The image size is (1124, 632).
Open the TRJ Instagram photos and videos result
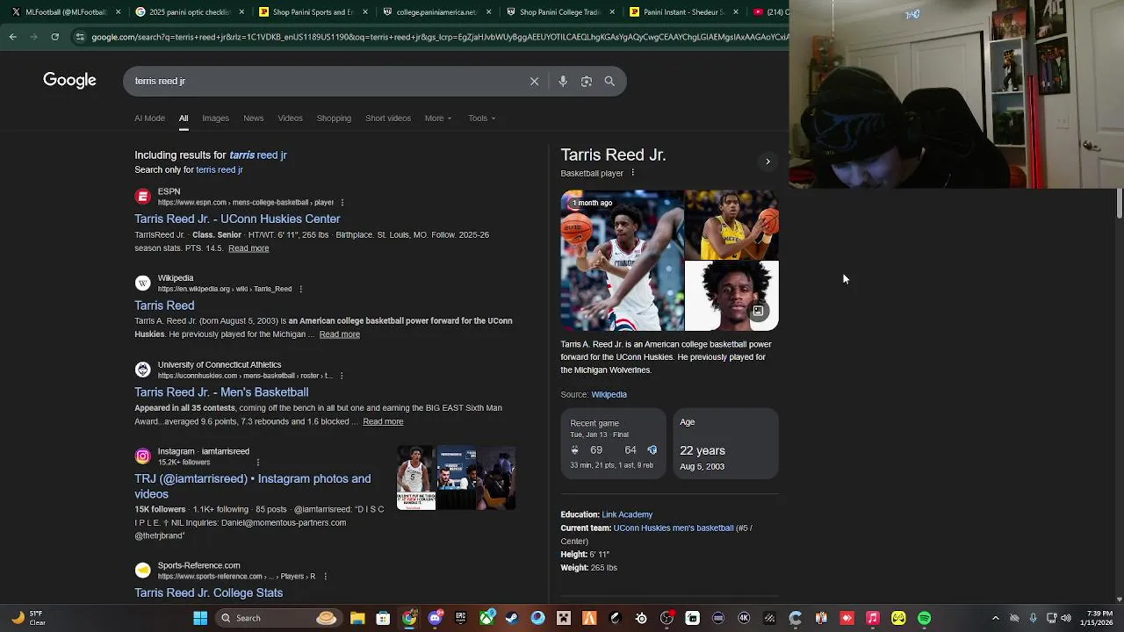click(253, 486)
